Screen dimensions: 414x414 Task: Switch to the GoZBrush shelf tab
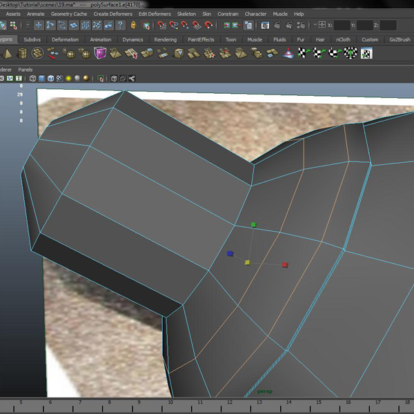point(400,39)
